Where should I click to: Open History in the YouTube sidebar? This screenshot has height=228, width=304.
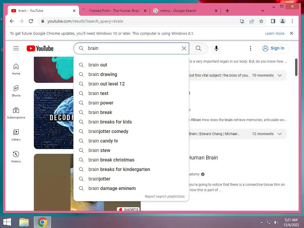coord(16,157)
